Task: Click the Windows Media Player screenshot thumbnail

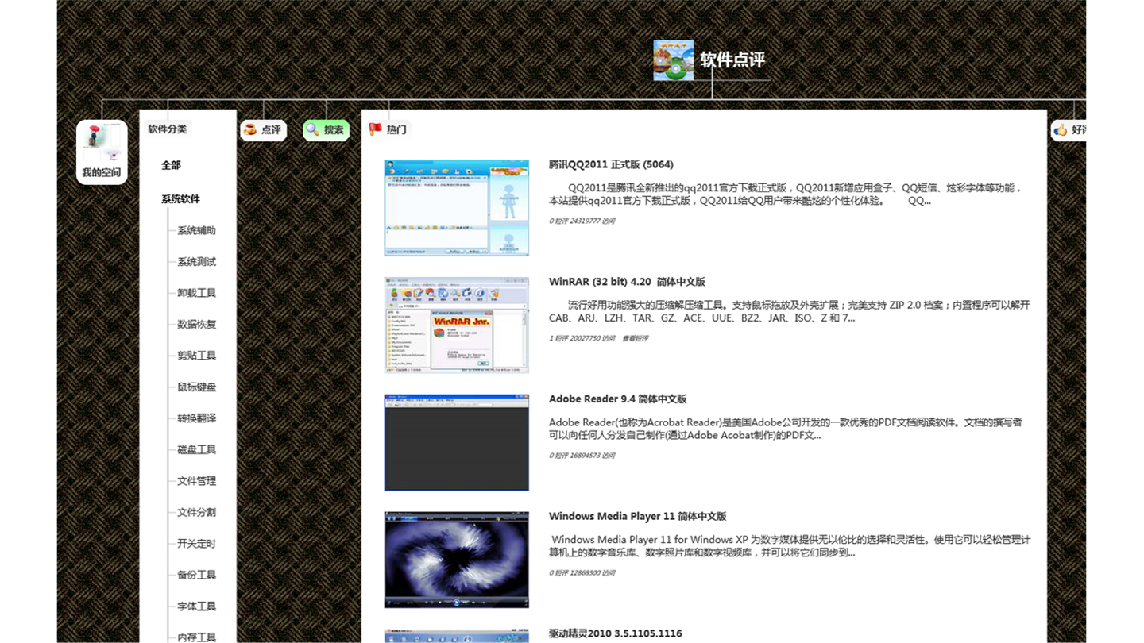Action: (x=457, y=560)
